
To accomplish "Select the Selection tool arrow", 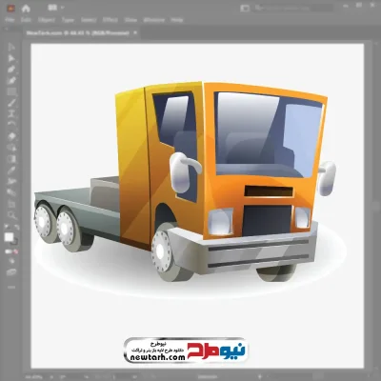I will click(x=11, y=47).
